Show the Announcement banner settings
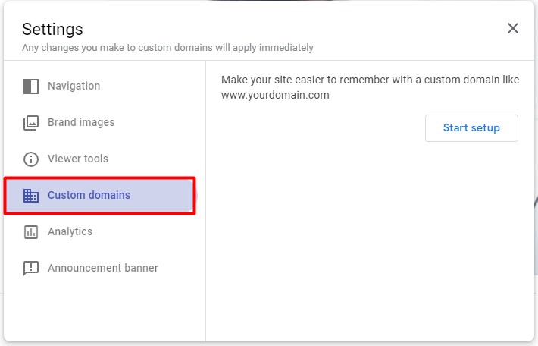Viewport: 538px width, 346px height. pyautogui.click(x=103, y=268)
